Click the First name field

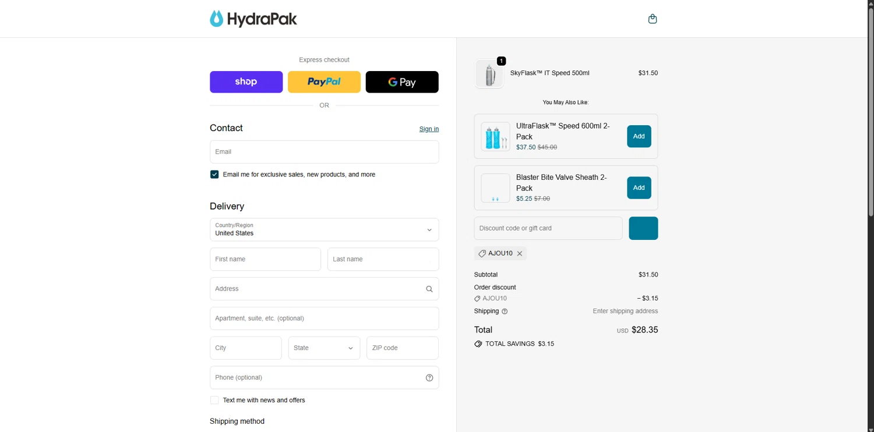click(265, 259)
